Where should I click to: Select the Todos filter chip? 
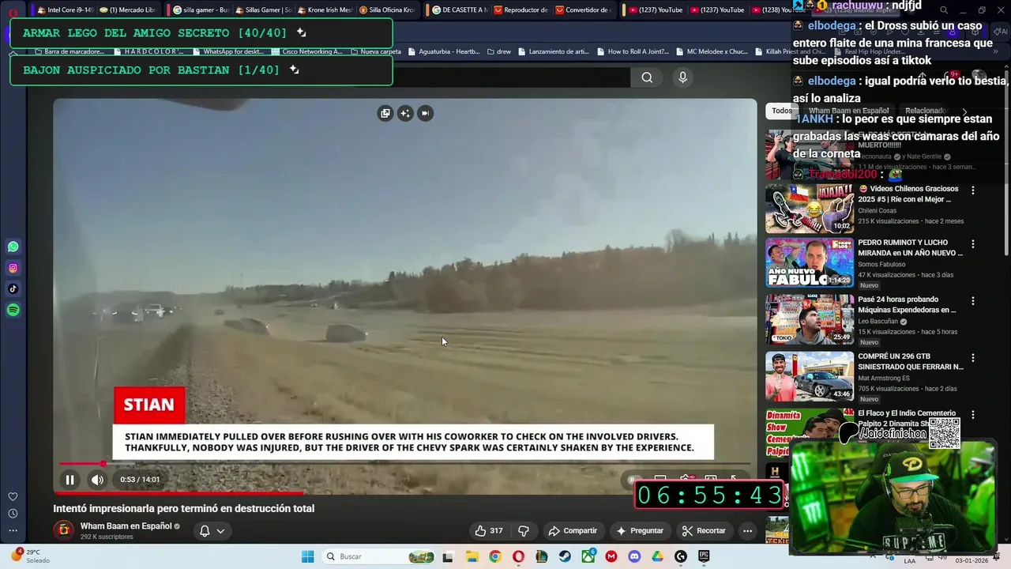(781, 111)
